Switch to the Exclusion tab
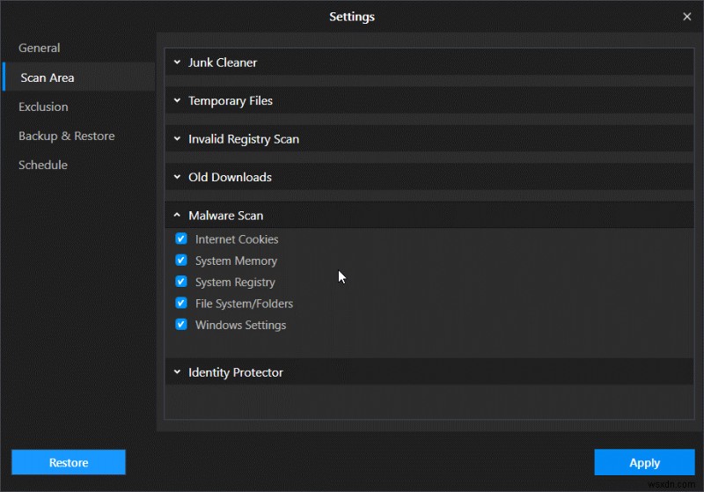 [x=43, y=106]
